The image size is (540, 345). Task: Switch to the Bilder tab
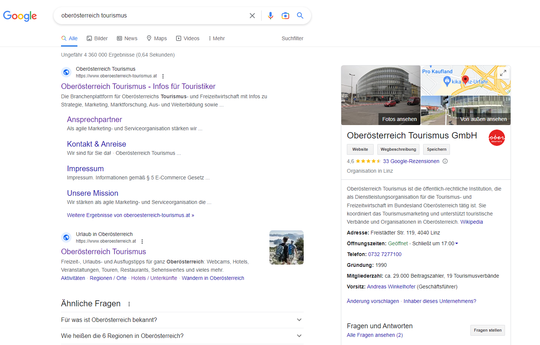pos(97,38)
